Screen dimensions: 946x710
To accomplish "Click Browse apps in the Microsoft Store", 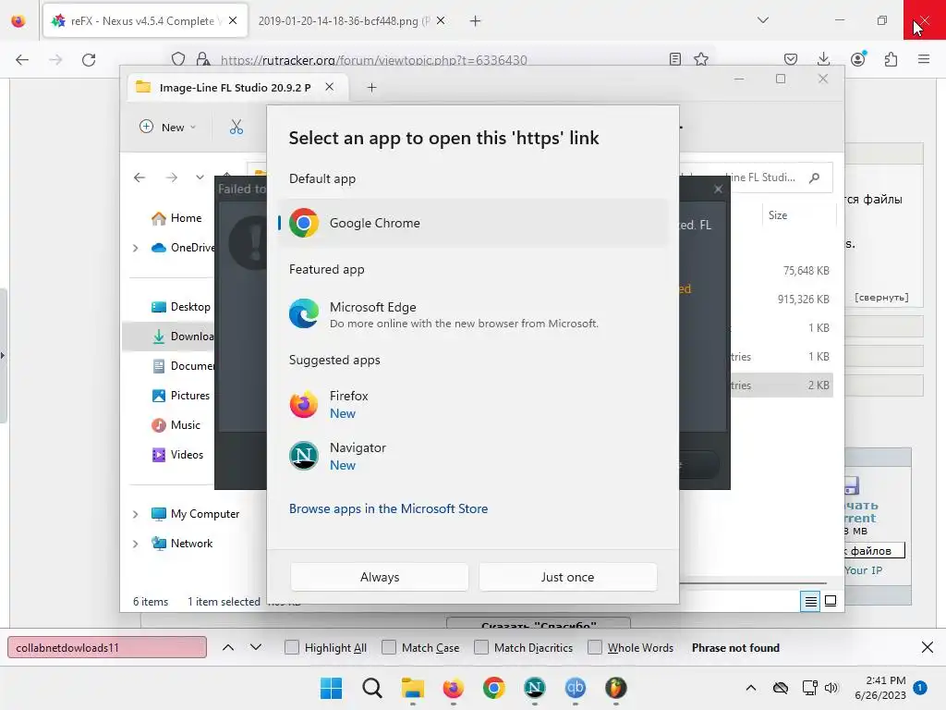I will 388,508.
